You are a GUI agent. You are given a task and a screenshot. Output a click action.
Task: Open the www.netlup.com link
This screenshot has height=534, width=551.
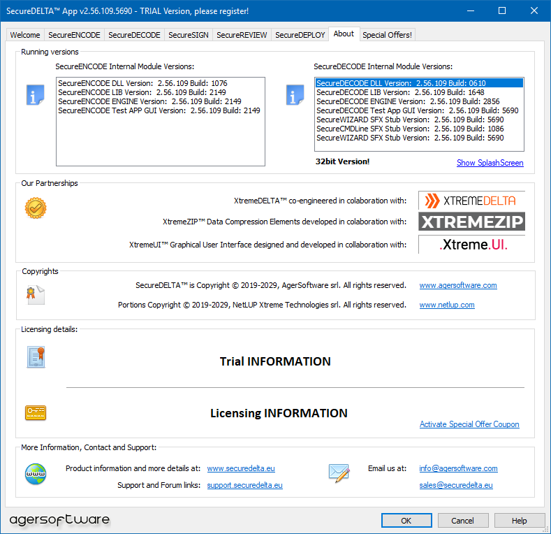pos(447,305)
